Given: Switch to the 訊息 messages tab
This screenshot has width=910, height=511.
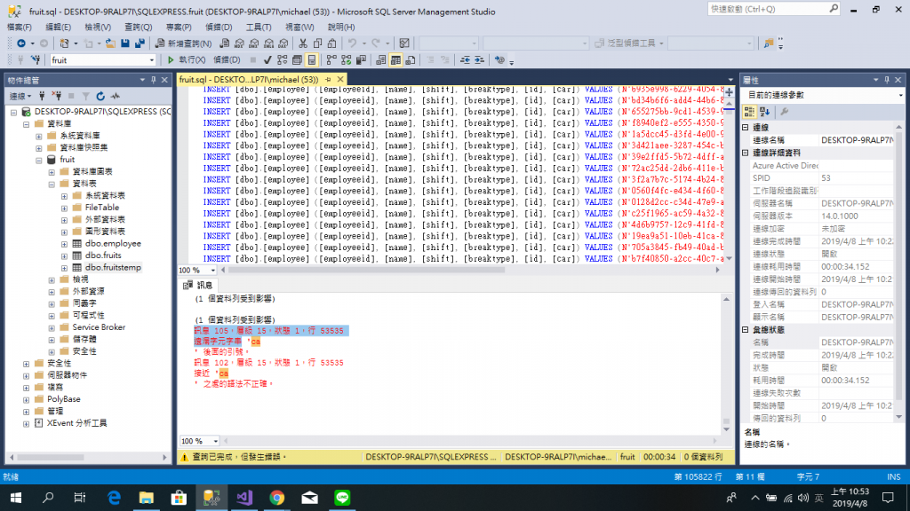Looking at the screenshot, I should [x=198, y=285].
